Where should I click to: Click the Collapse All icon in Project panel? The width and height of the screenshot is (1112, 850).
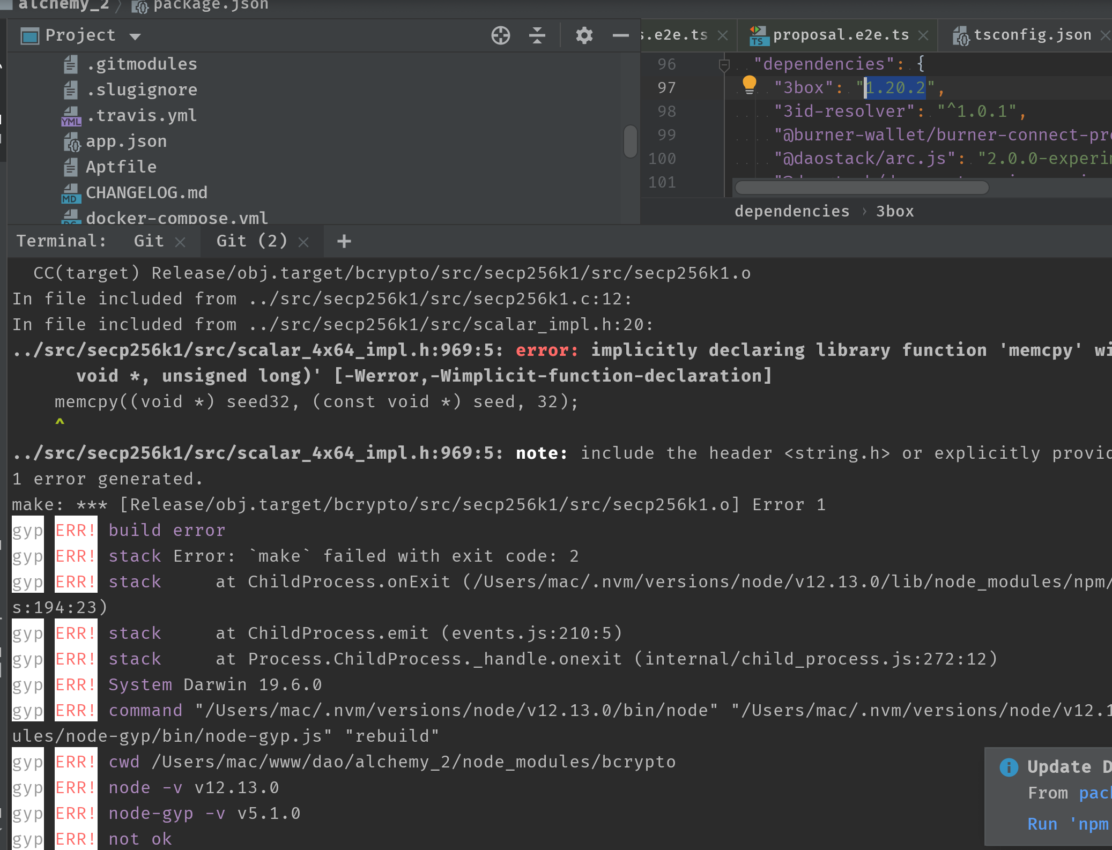tap(537, 36)
